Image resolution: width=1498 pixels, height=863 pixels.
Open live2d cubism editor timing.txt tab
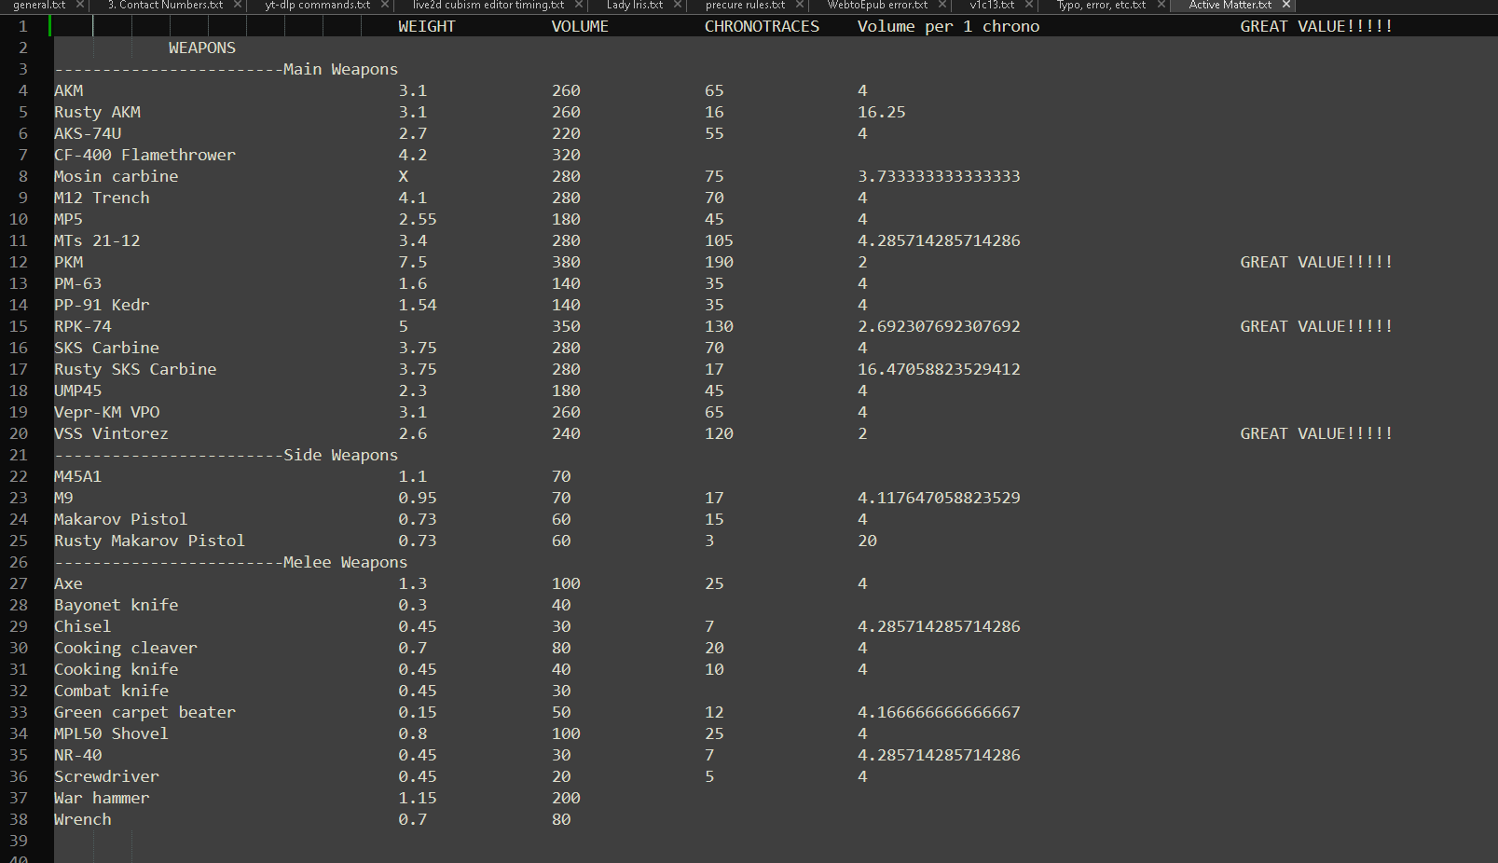click(x=488, y=5)
